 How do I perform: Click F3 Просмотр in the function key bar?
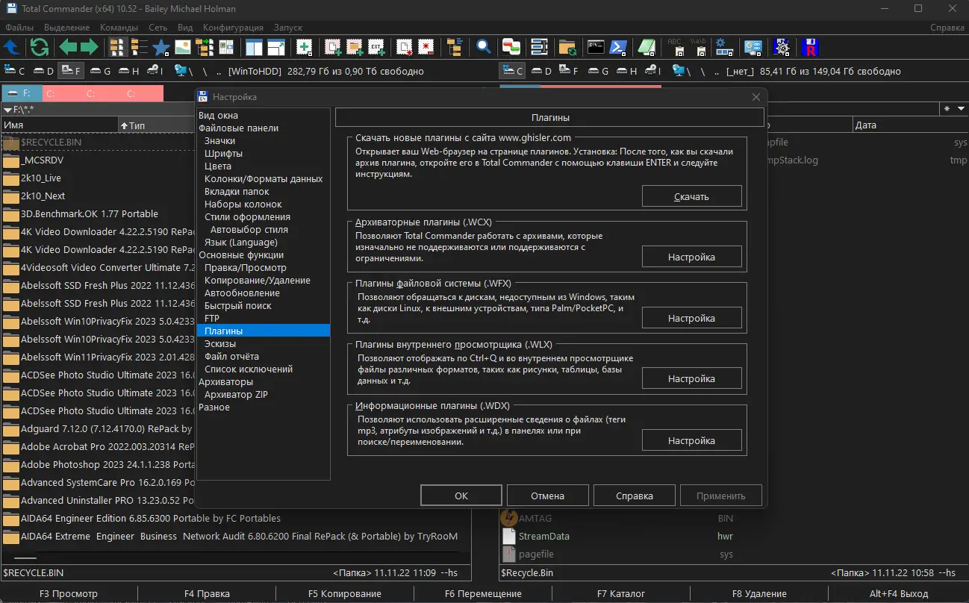pos(69,594)
